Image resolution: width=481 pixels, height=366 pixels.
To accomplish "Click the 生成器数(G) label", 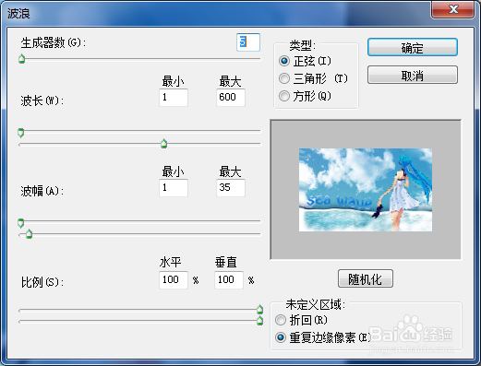I will tap(53, 42).
